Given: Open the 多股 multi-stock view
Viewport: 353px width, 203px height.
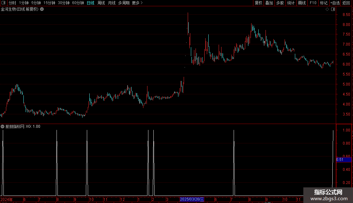Looking at the screenshot, I should point(280,3).
